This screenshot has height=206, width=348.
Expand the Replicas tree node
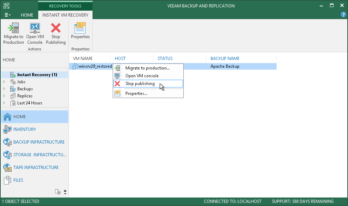(x=4, y=96)
